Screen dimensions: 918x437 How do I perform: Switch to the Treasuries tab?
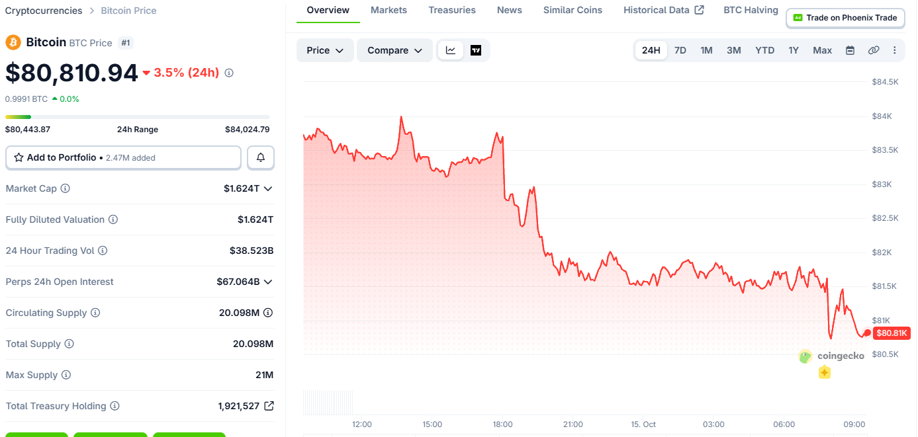coord(451,10)
